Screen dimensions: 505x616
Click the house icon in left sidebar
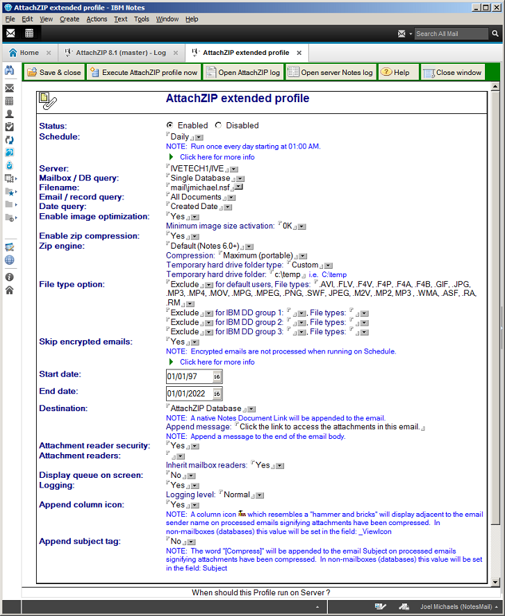[10, 290]
